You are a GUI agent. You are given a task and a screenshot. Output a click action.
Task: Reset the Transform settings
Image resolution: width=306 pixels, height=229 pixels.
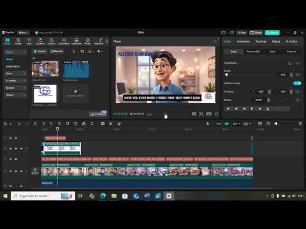pyautogui.click(x=290, y=63)
